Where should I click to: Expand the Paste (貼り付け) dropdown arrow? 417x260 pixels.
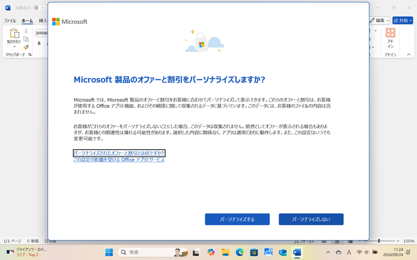coord(13,46)
